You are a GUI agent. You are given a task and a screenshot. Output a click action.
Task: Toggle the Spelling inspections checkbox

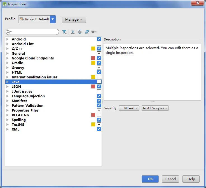[x=99, y=120]
